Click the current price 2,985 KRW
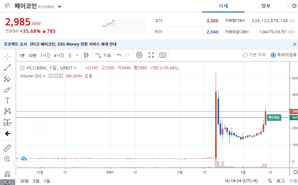298x185 pixels. (x=23, y=22)
